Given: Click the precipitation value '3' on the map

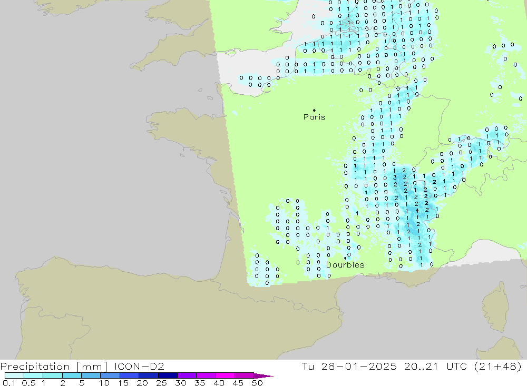Looking at the screenshot, I should (395, 177).
